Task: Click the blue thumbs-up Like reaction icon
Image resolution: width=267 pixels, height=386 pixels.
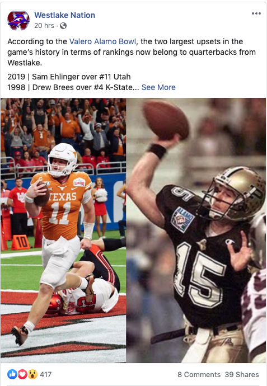Action: pos(12,374)
